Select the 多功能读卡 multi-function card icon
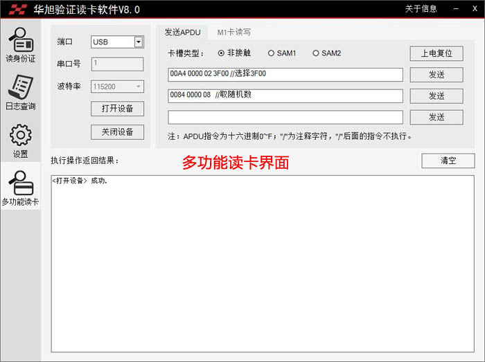 20,188
